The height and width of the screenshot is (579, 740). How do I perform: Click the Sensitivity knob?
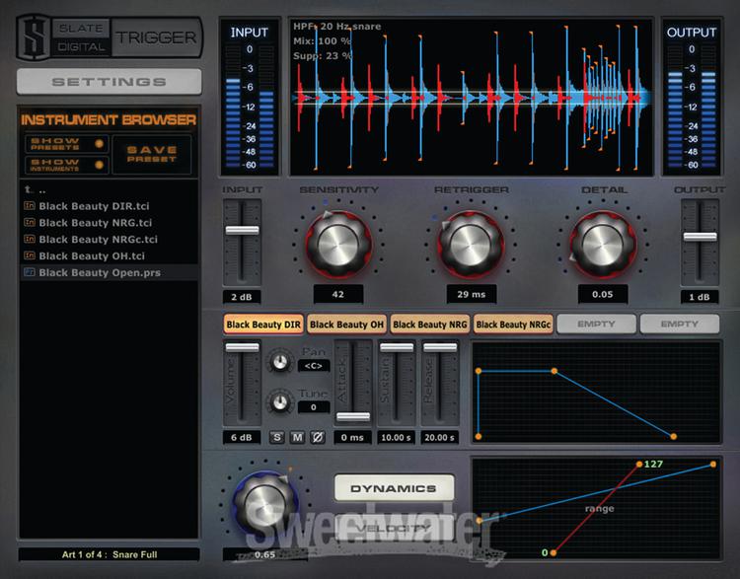coord(338,245)
